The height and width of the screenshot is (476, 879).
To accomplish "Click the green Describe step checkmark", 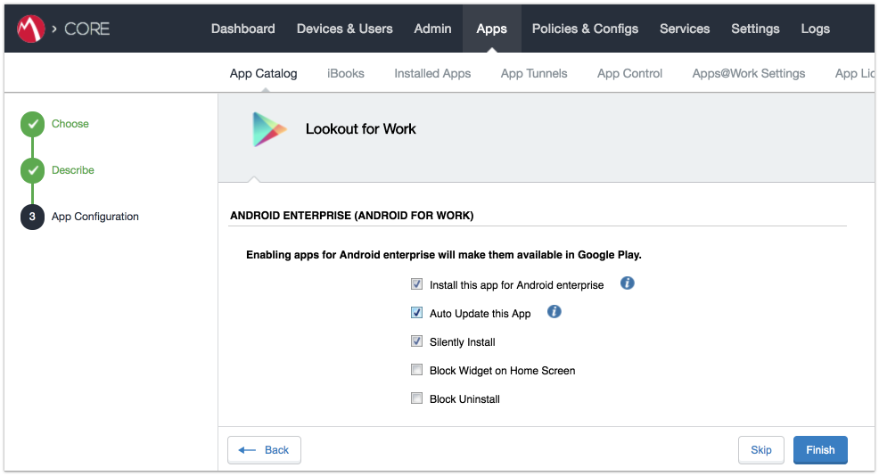I will [32, 170].
